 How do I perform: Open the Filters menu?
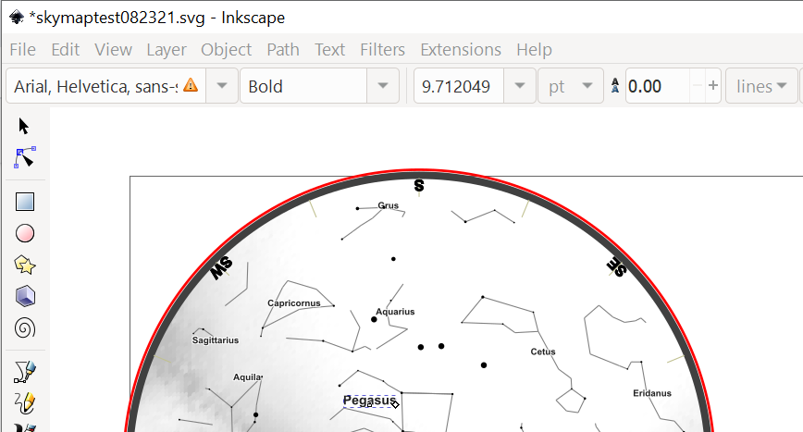click(382, 50)
